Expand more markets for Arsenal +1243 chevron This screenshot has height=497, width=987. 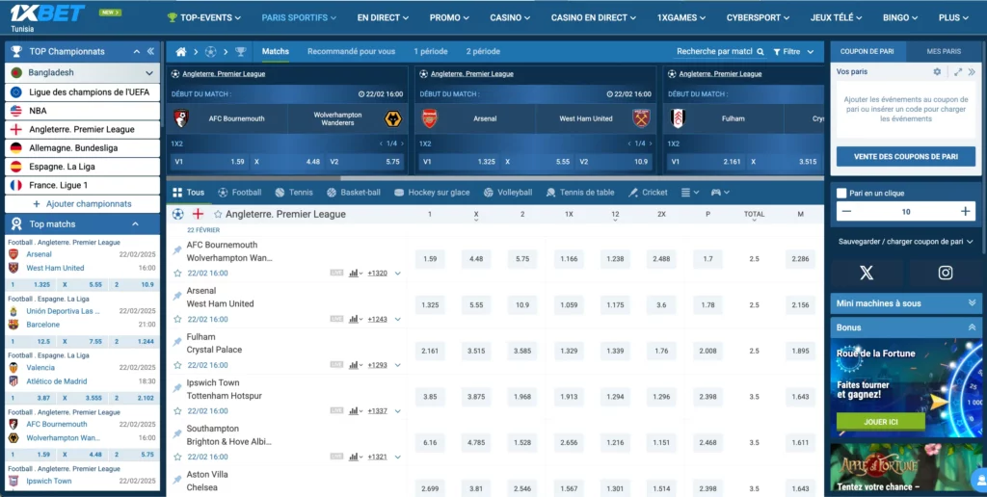click(x=398, y=319)
